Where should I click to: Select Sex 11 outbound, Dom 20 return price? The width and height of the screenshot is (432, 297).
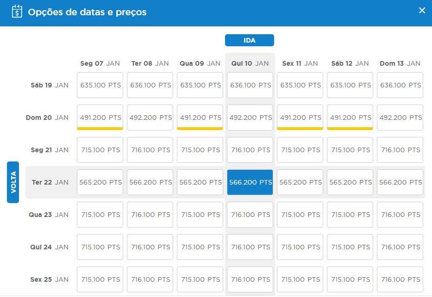pos(300,118)
